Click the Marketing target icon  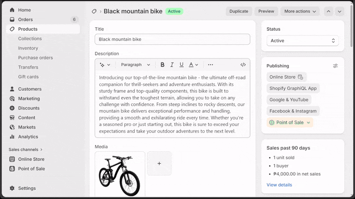coord(12,99)
